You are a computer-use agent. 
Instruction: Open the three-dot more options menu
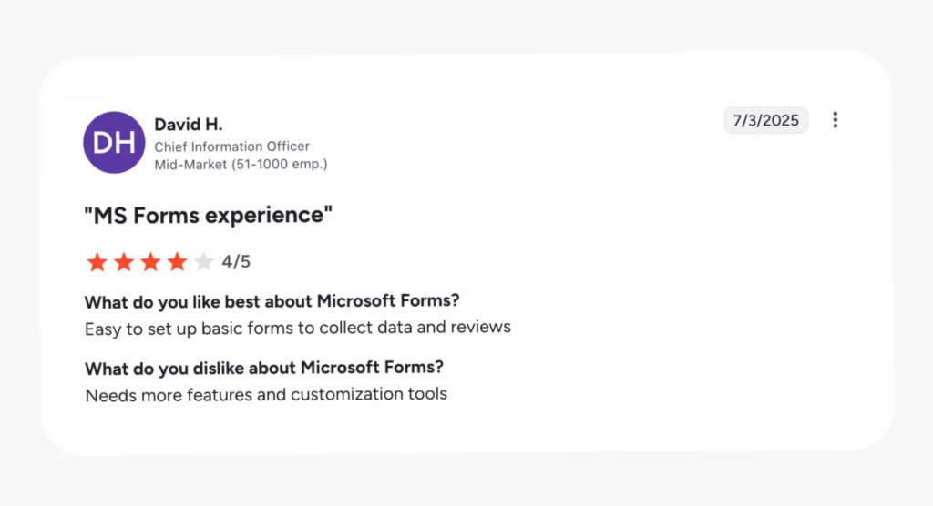click(x=835, y=120)
